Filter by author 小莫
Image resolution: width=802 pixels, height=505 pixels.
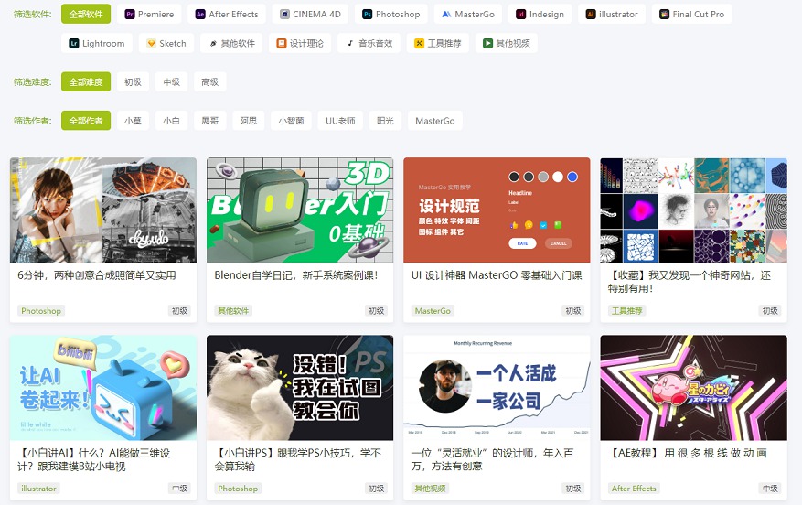pyautogui.click(x=133, y=121)
